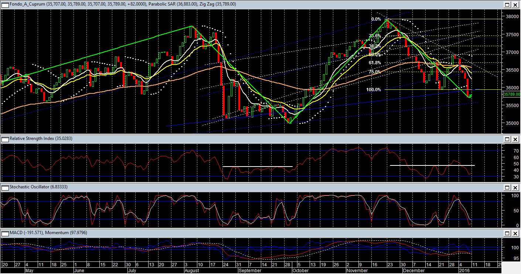Click the Stochastic Oscillator panel icon
Viewport: 521px width, 274px height.
tap(5, 187)
